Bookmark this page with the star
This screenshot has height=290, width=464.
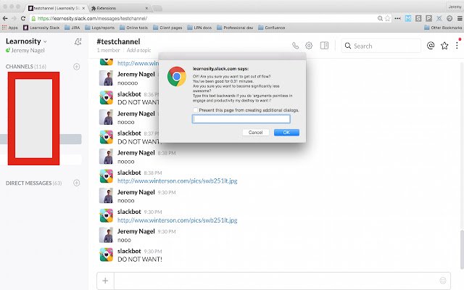tap(388, 18)
